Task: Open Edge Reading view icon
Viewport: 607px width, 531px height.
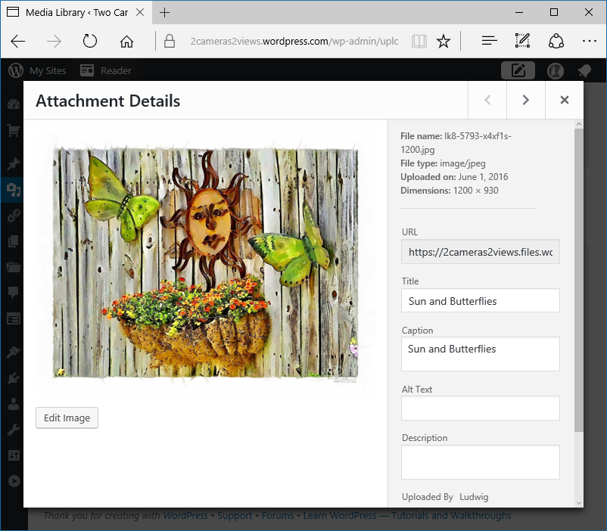Action: point(419,41)
